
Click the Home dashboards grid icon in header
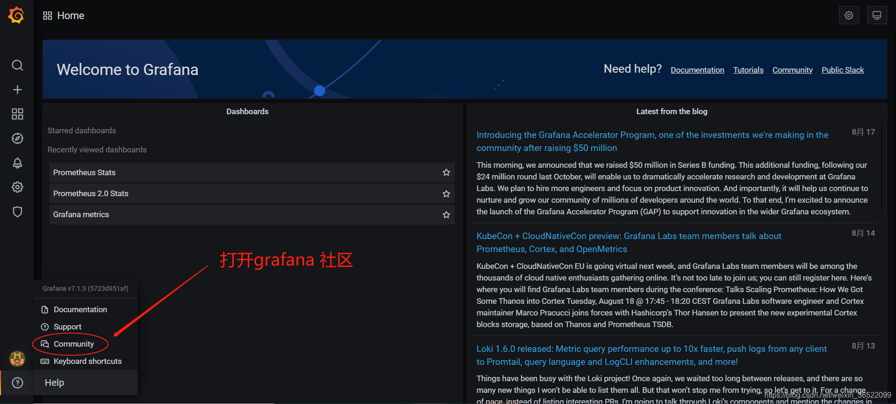47,15
